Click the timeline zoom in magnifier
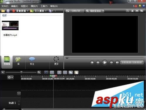The height and width of the screenshot is (110, 146). click(x=39, y=73)
